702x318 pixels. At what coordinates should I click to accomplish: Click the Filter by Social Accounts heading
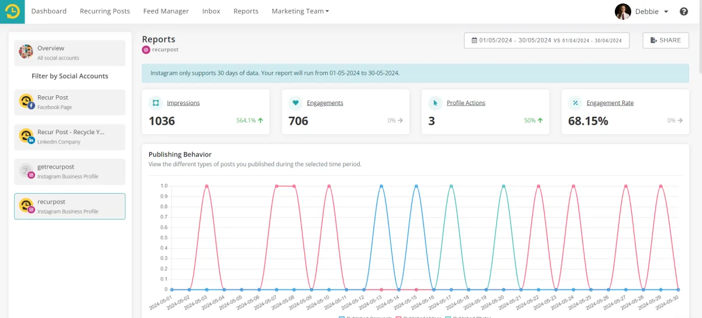[x=70, y=76]
